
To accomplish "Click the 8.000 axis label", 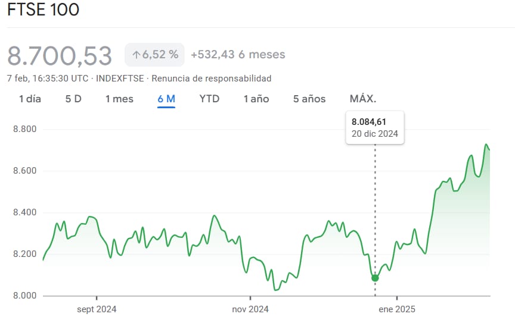I will [24, 296].
